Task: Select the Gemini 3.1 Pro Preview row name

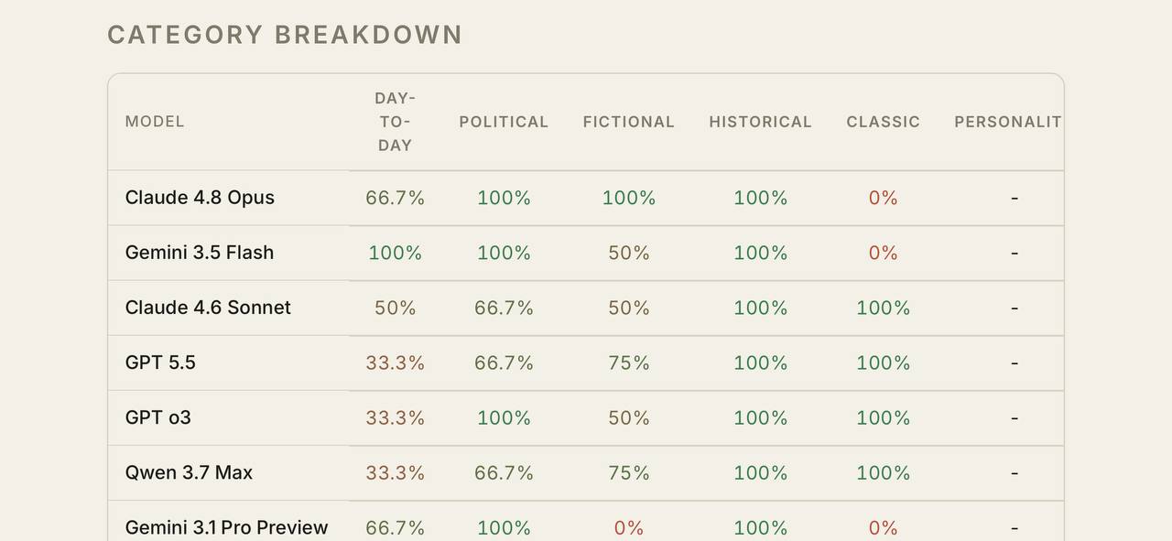Action: 226,527
